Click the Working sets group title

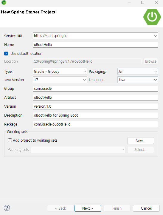[17, 132]
